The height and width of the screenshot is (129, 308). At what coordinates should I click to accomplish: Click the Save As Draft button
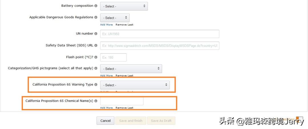point(161,121)
